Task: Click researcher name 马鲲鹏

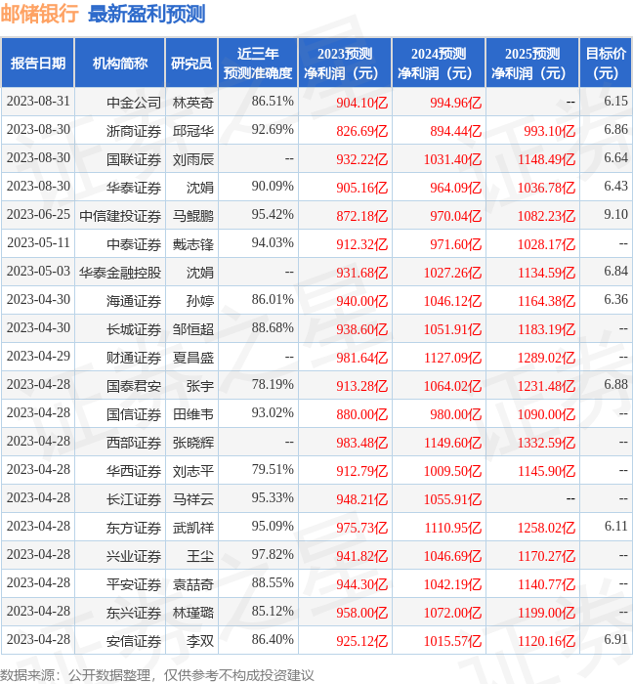Action: pos(193,216)
